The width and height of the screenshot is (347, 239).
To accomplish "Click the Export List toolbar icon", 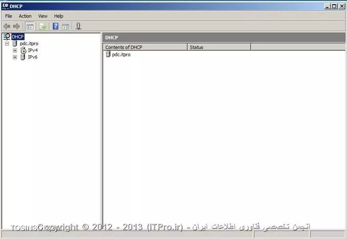I will click(42, 27).
